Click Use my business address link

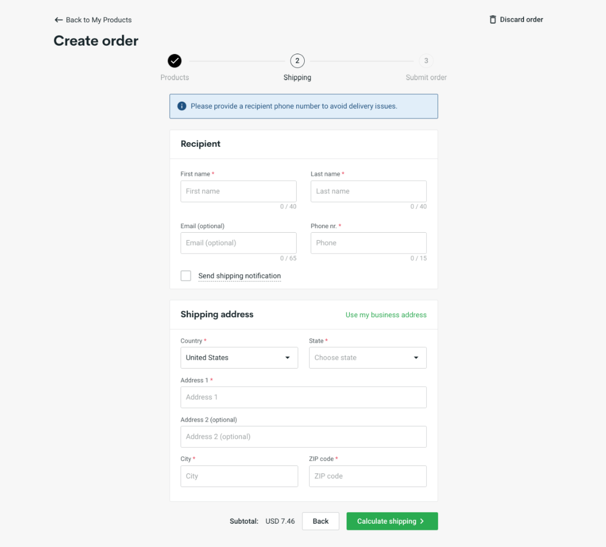[386, 315]
